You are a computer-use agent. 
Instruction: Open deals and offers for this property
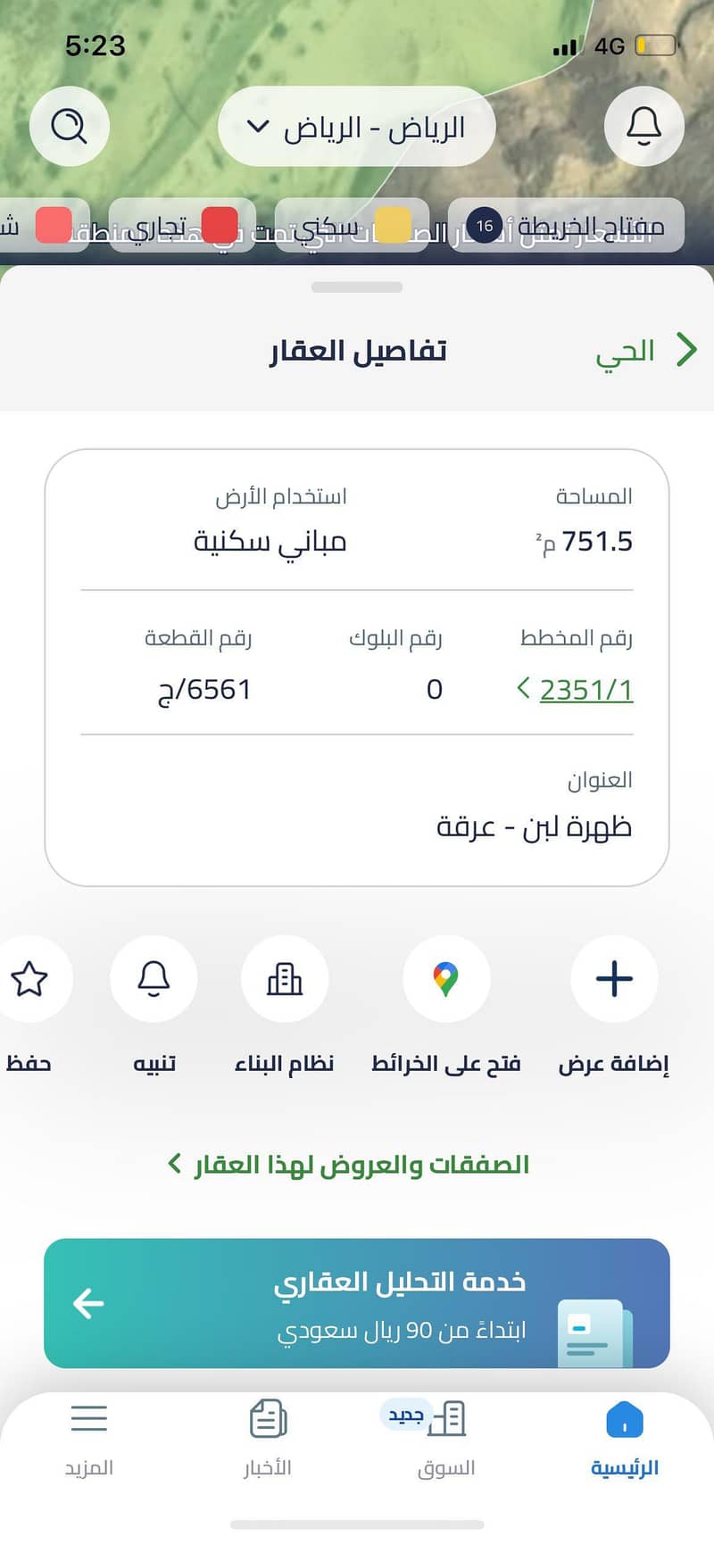click(x=349, y=1165)
